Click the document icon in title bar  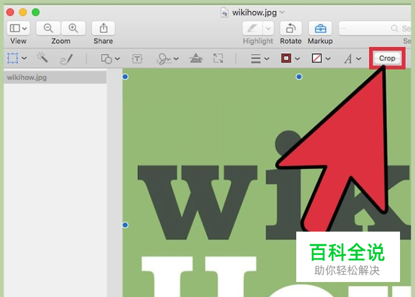[224, 13]
